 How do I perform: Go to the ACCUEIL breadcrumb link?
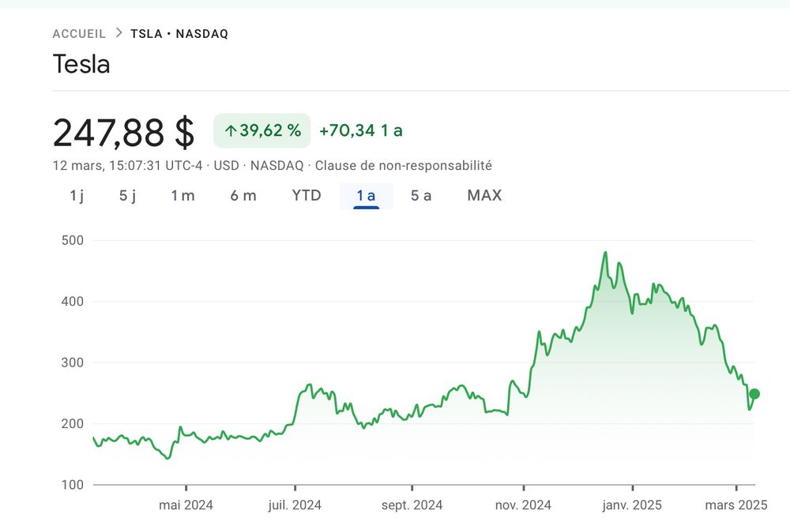pos(79,34)
